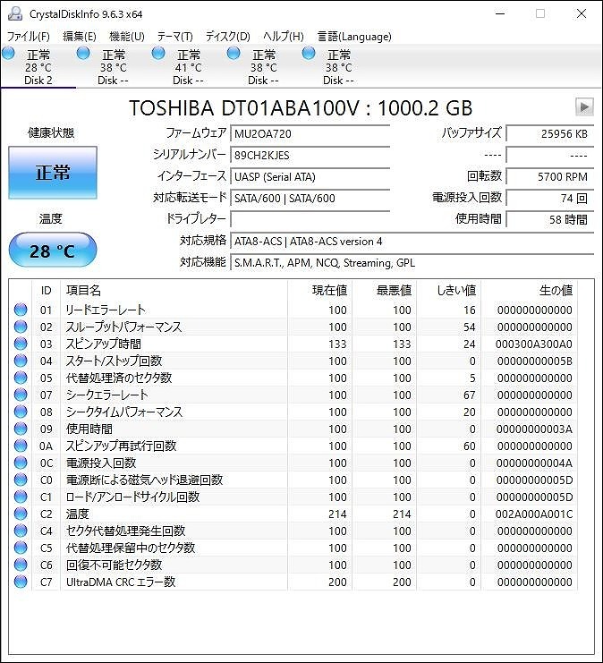Open the ファイル(F) menu

point(29,37)
